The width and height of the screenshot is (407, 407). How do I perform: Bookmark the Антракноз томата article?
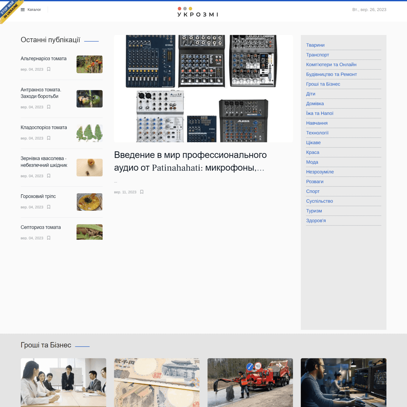[49, 107]
